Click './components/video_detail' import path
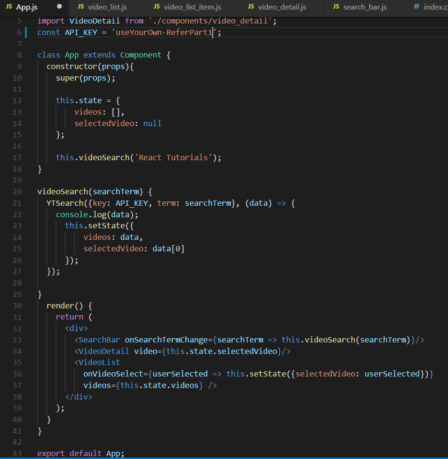Viewport: 448px width, 459px height. coord(210,21)
